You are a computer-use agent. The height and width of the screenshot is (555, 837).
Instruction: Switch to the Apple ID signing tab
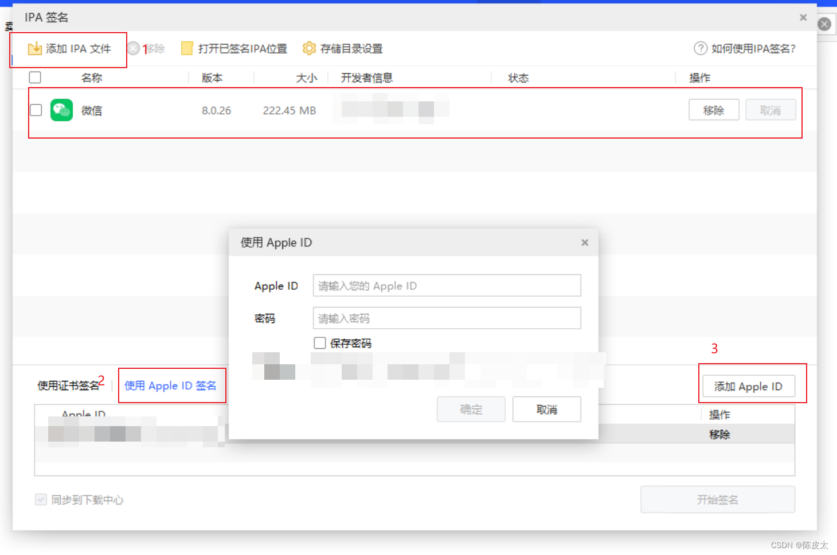pyautogui.click(x=170, y=385)
